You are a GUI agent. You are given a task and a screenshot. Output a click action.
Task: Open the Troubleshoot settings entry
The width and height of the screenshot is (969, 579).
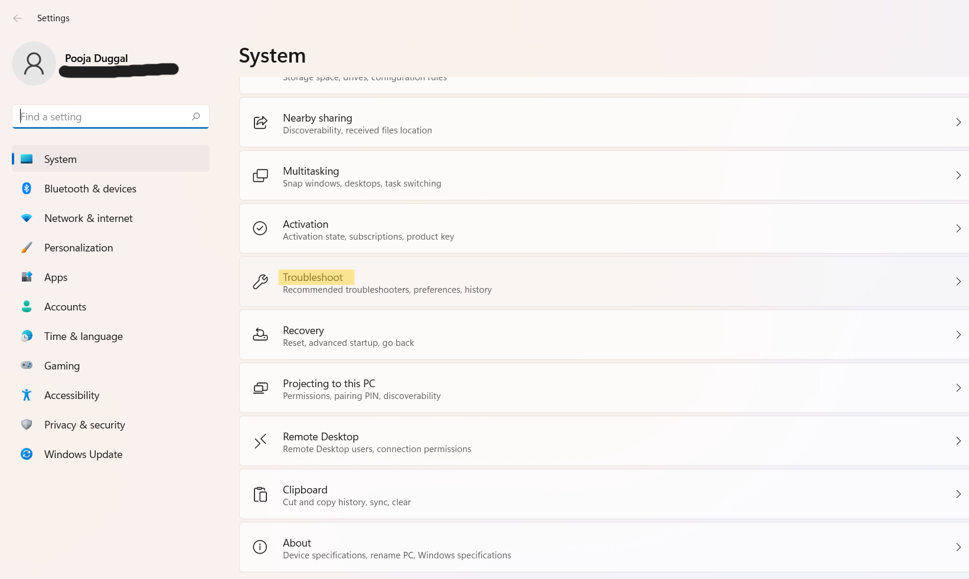tap(313, 277)
